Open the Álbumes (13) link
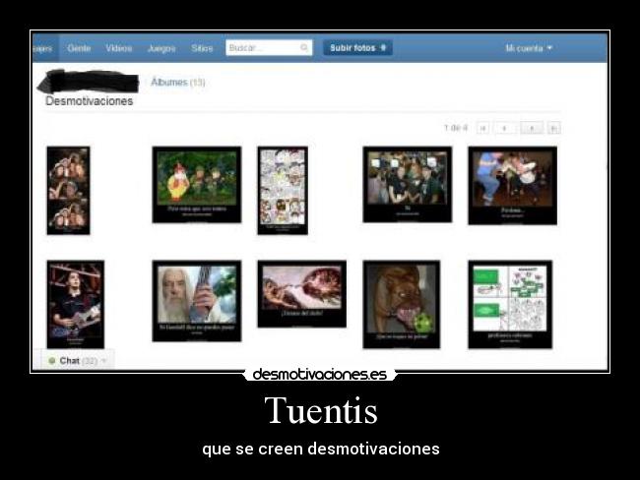This screenshot has width=640, height=480. pyautogui.click(x=178, y=82)
